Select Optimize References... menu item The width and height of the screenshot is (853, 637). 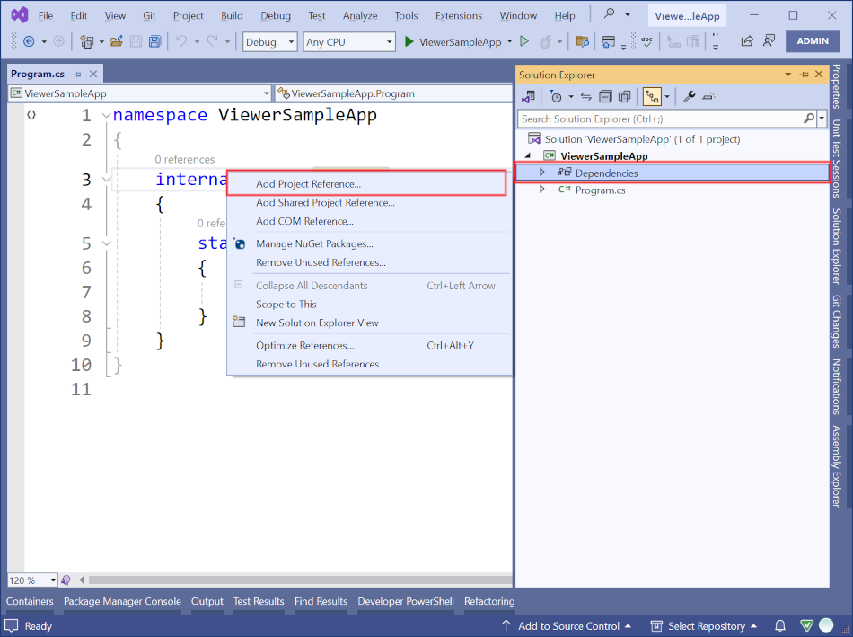point(369,345)
